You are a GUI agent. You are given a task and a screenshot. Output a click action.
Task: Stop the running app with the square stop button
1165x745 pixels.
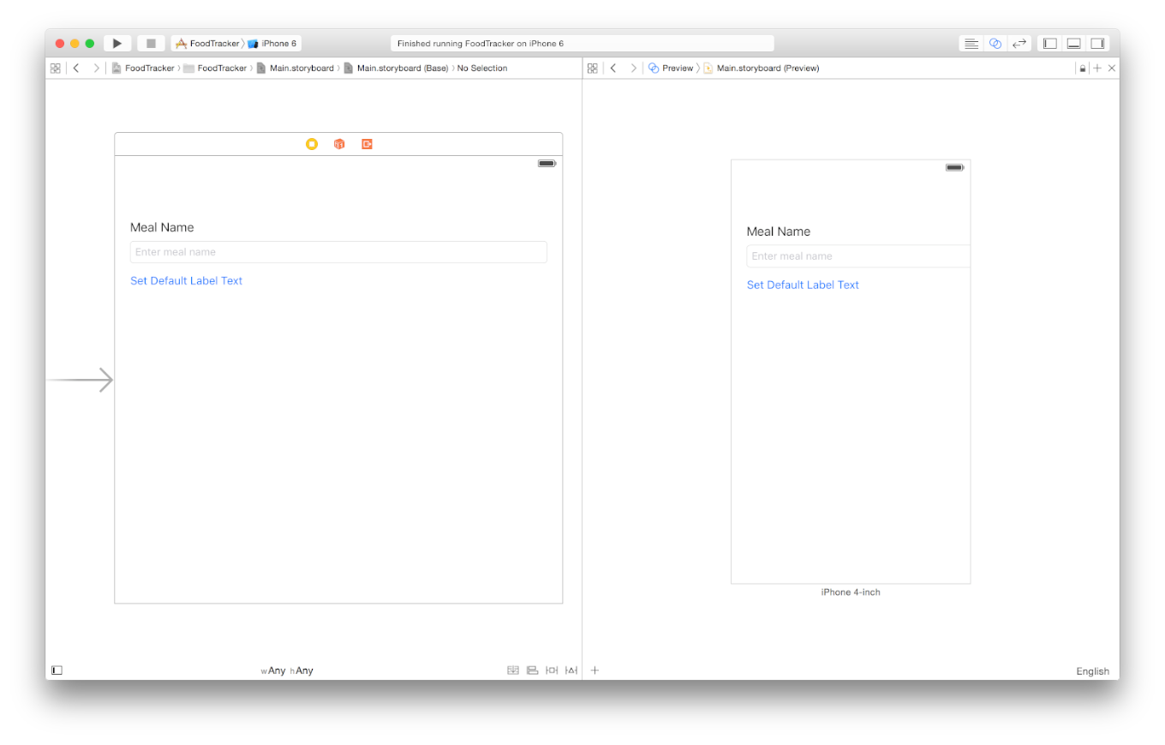(151, 43)
